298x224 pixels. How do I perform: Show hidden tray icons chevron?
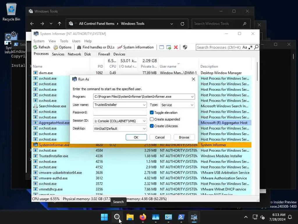pyautogui.click(x=246, y=217)
